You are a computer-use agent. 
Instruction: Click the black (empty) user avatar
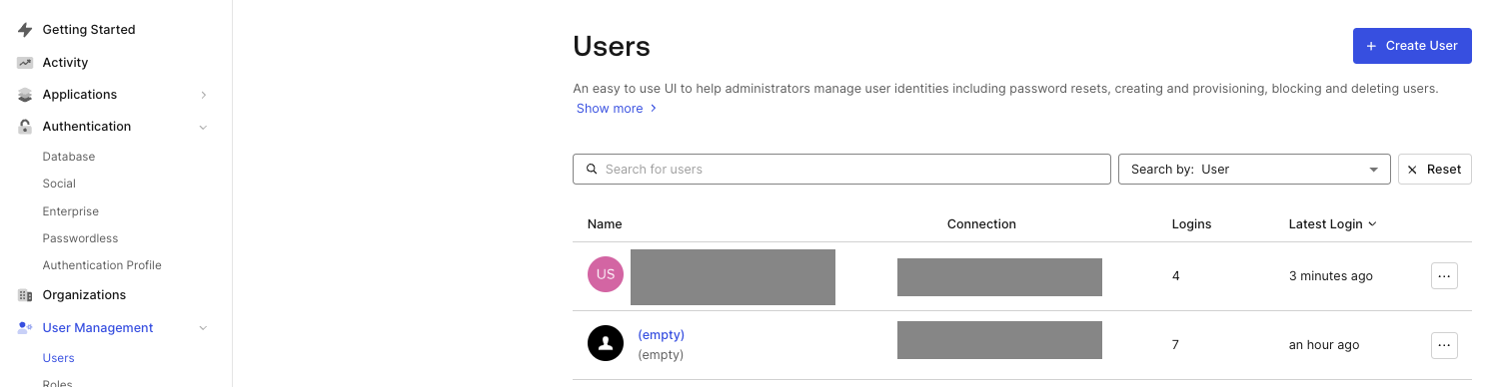[x=606, y=344]
